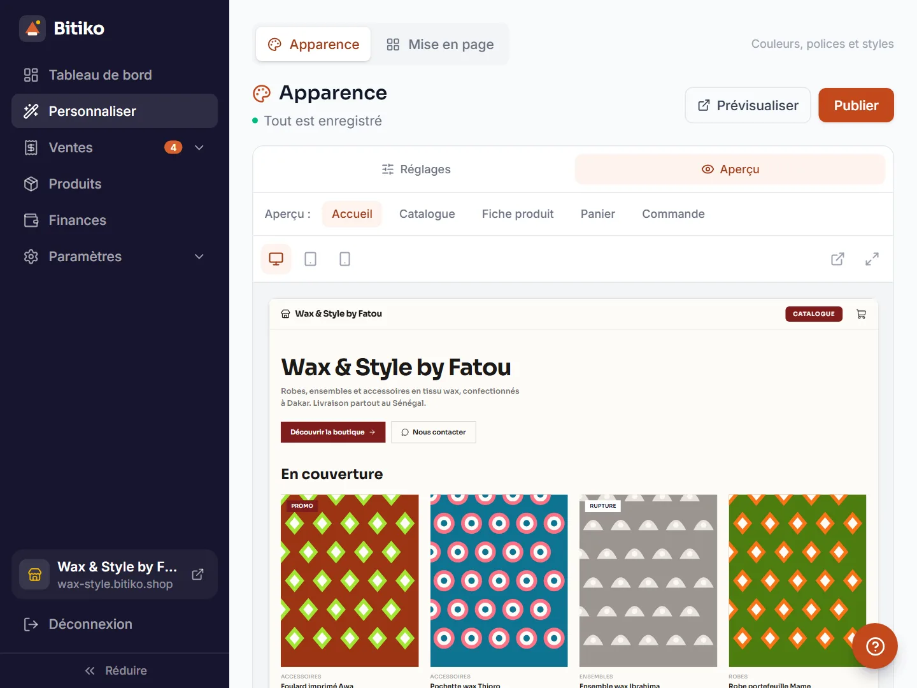The height and width of the screenshot is (688, 917).
Task: Click the PROMO badge
Action: coord(302,506)
